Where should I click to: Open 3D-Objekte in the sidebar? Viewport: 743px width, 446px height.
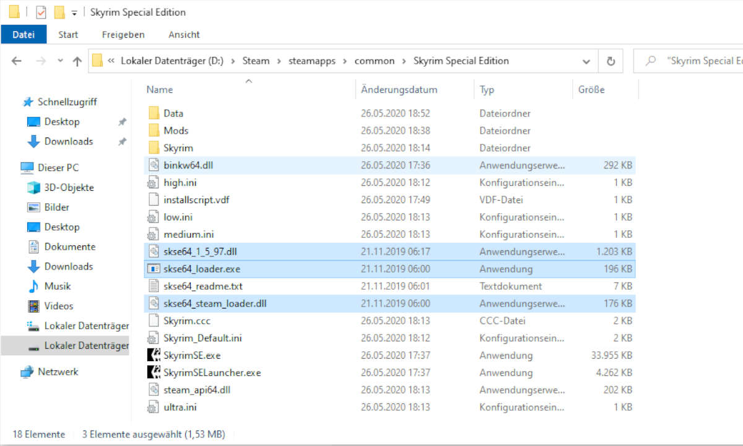point(69,187)
